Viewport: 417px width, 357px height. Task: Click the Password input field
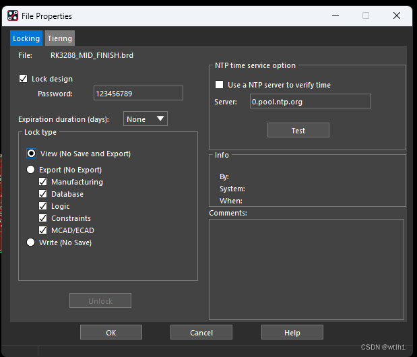tap(137, 93)
